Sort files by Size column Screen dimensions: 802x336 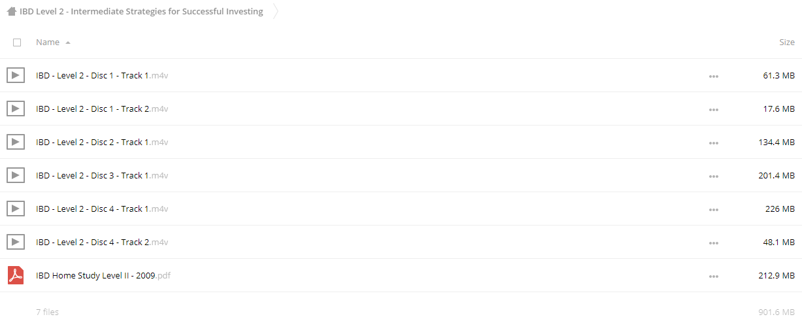point(787,42)
